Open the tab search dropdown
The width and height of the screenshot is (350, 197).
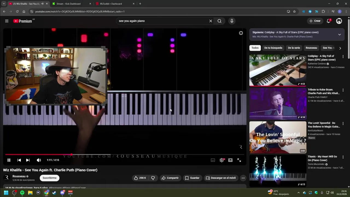[4, 4]
